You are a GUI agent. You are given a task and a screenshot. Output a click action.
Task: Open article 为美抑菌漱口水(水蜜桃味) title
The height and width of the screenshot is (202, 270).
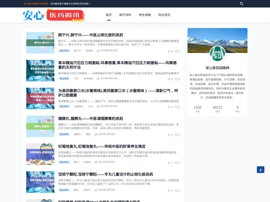click(118, 93)
